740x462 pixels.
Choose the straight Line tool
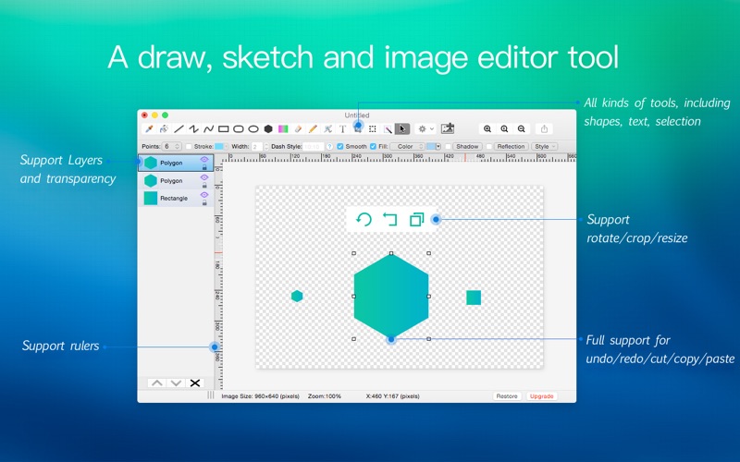[x=179, y=128]
